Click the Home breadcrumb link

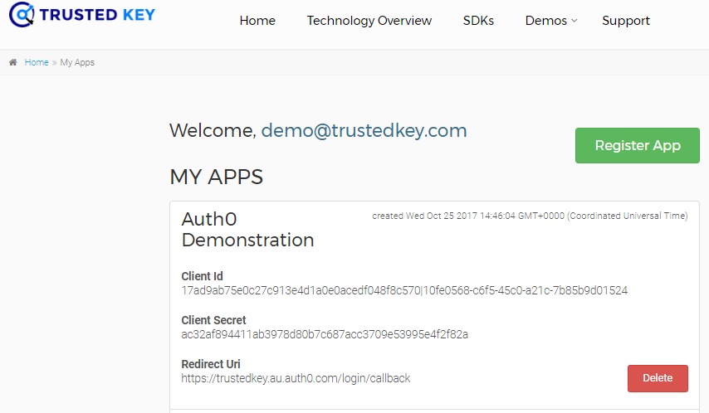coord(37,62)
